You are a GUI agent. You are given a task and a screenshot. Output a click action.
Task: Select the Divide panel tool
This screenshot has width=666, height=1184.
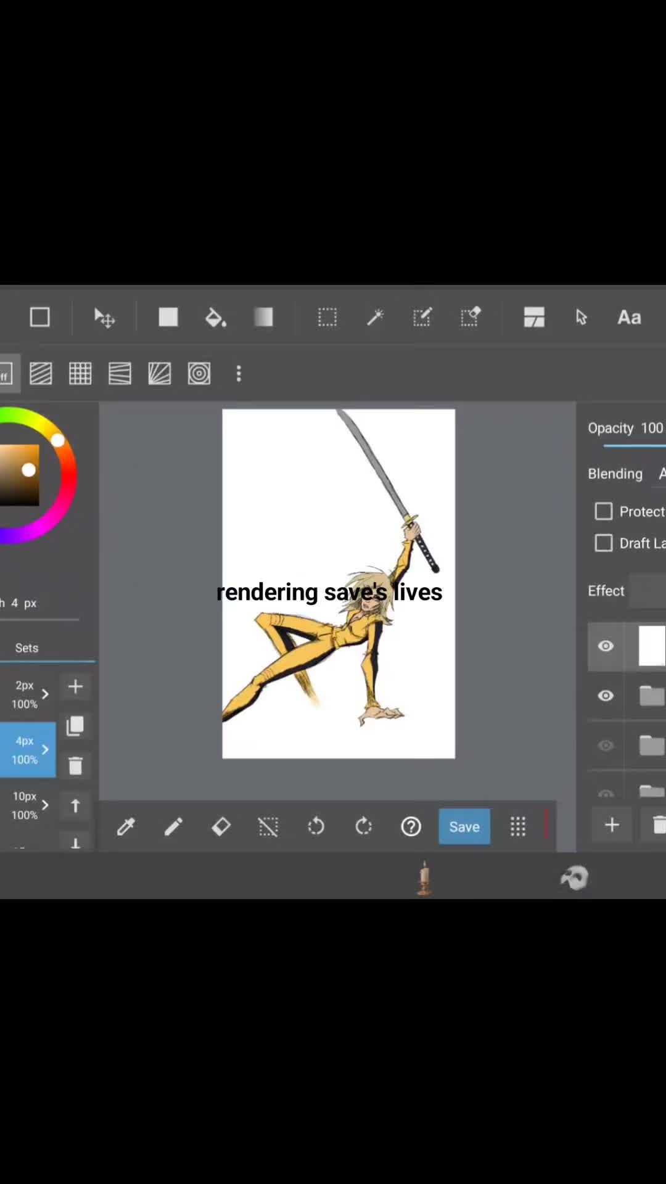pos(534,317)
